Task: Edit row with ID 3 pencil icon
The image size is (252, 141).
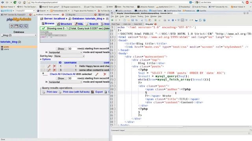Action: pos(49,70)
